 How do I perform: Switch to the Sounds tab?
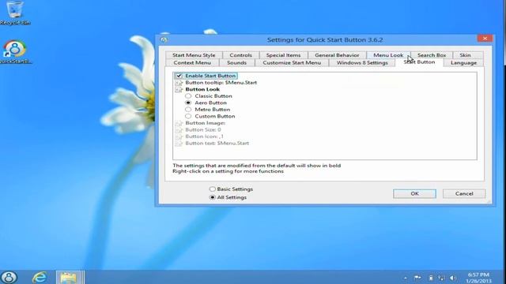click(x=236, y=63)
